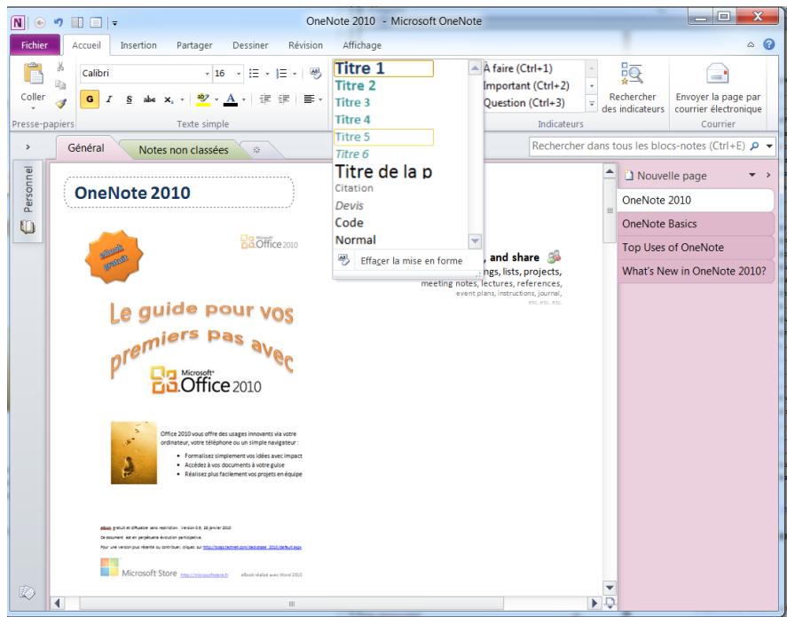Viewport: 787px width, 617px height.
Task: Switch to the Insertion tab
Action: coord(138,45)
